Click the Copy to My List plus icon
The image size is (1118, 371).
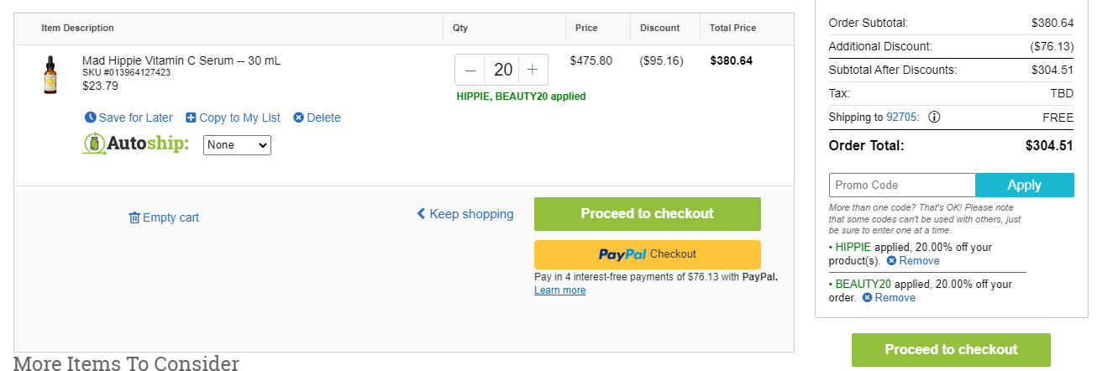(191, 118)
